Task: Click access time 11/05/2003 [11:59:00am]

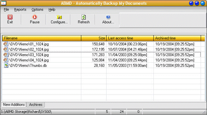Action: 128,65
